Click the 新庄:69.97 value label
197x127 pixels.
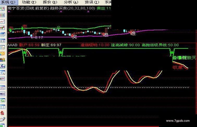click(x=51, y=45)
